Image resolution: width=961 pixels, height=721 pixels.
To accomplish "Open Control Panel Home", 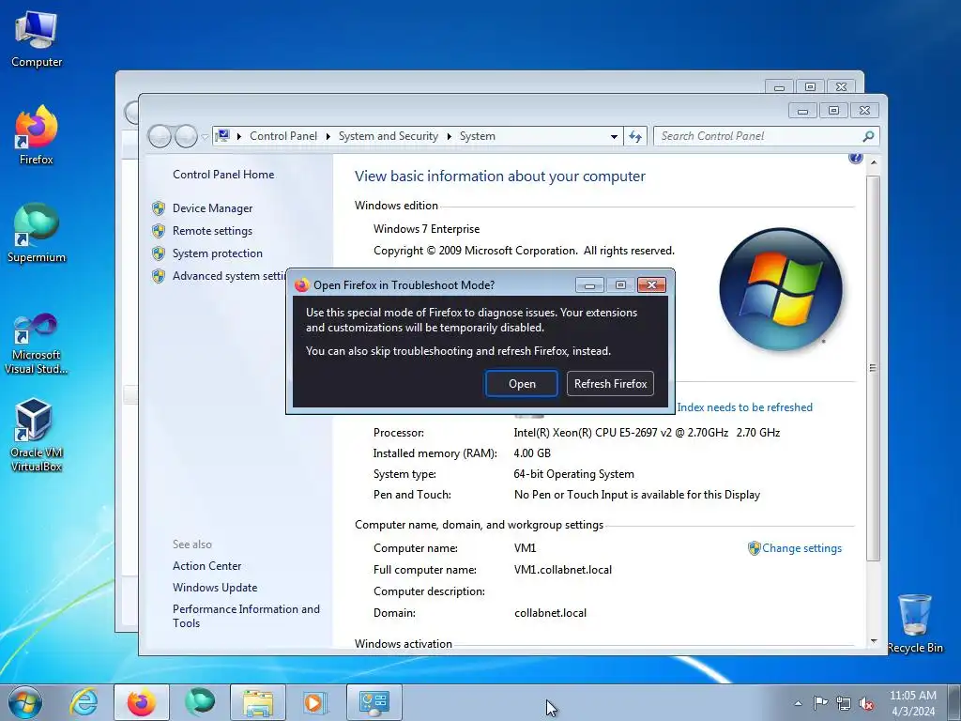I will tap(223, 175).
